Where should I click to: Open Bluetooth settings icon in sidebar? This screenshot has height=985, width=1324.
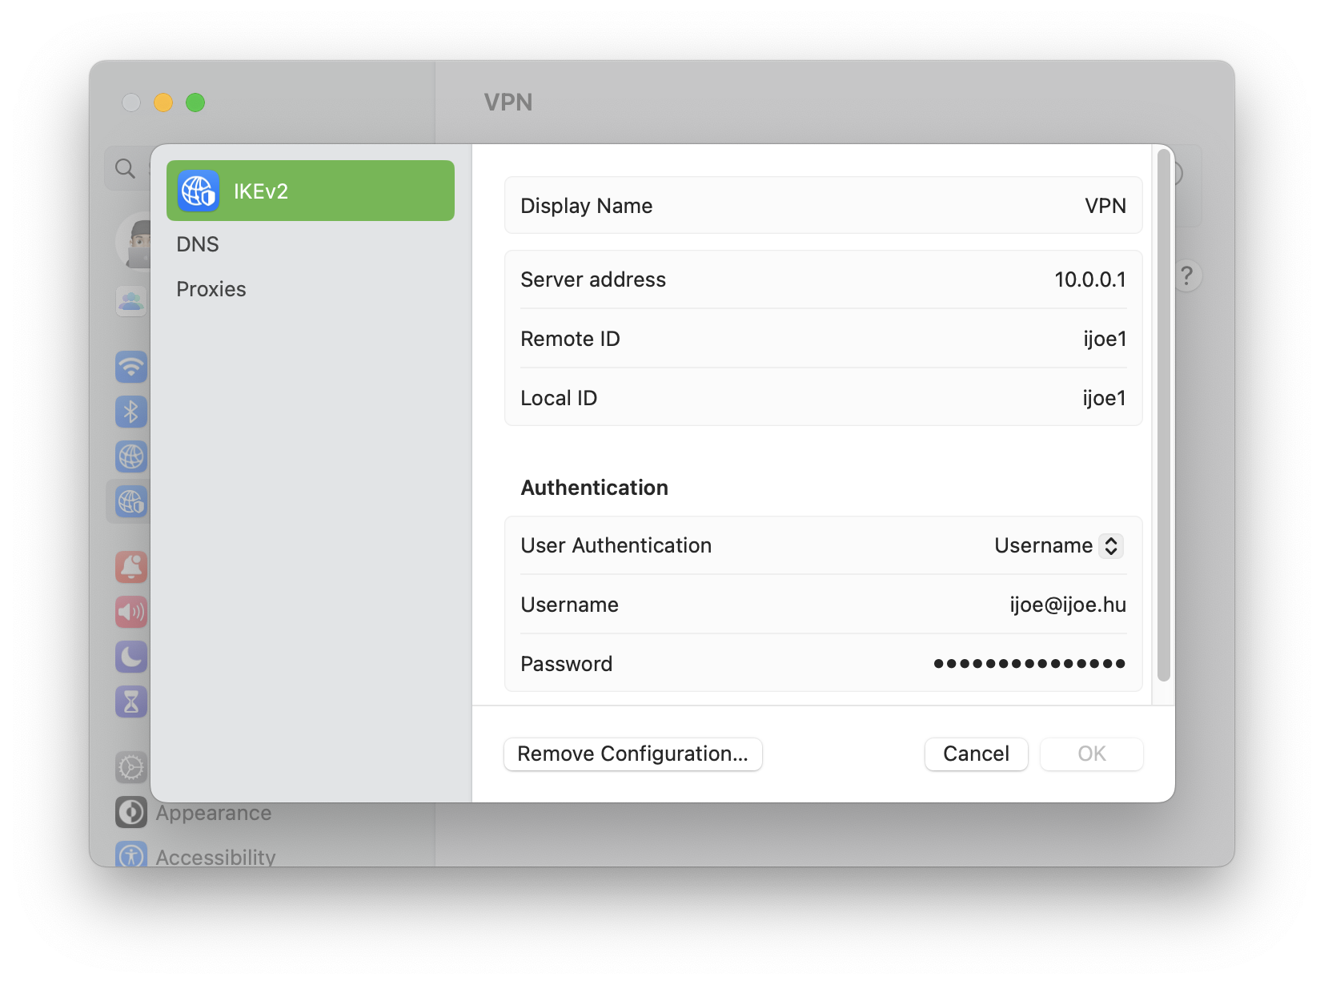(x=131, y=412)
